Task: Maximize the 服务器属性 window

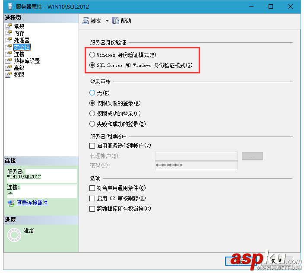Action: (x=271, y=6)
